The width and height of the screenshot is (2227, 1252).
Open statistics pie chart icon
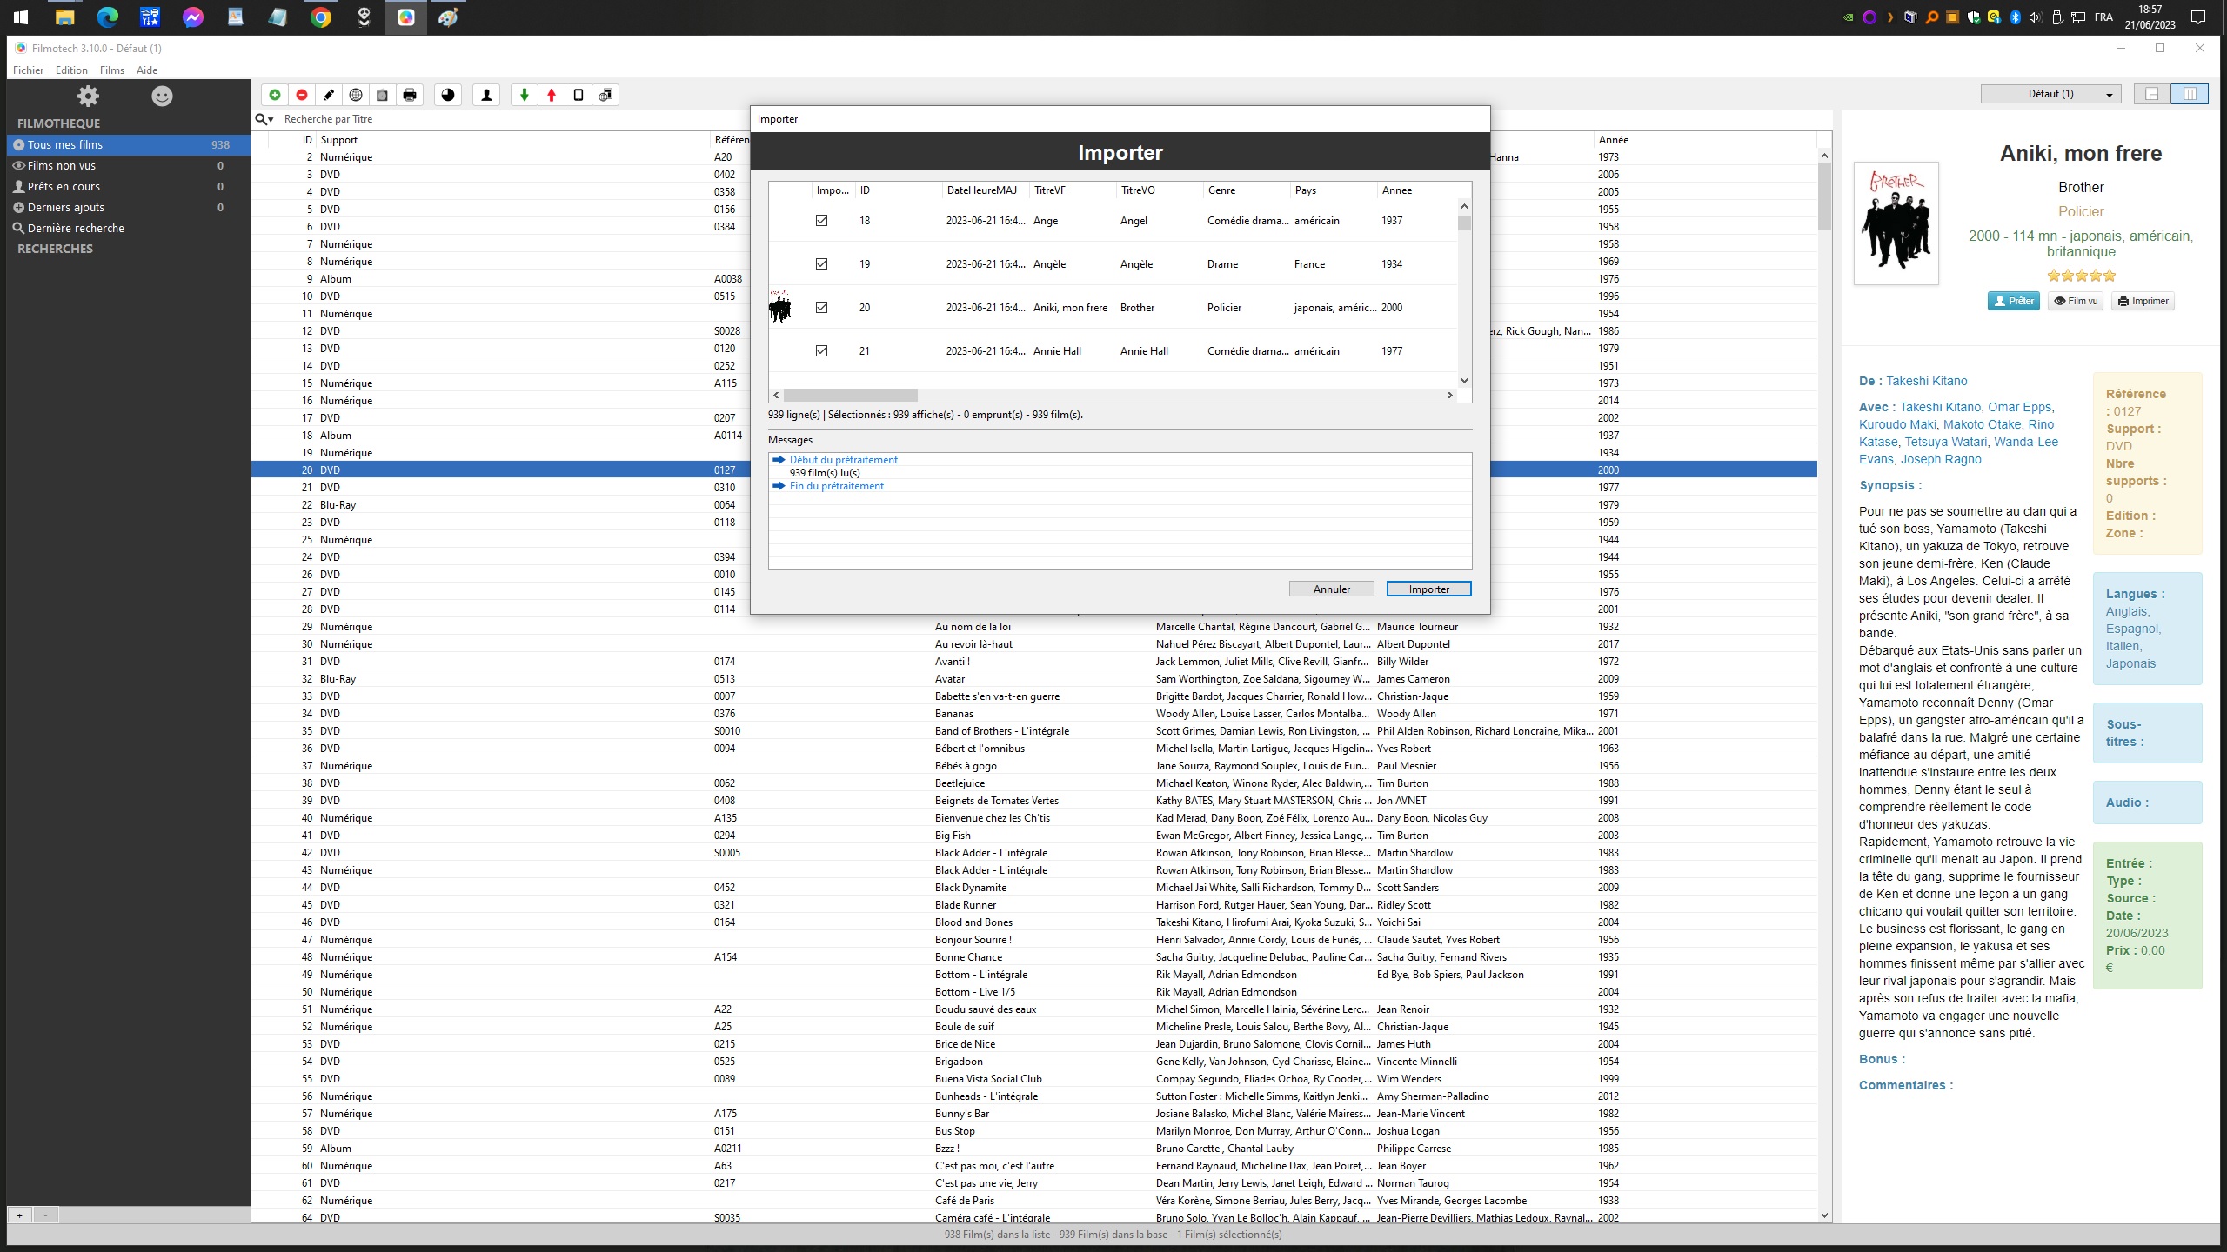448,95
